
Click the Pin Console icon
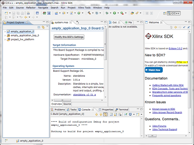coord(126,114)
